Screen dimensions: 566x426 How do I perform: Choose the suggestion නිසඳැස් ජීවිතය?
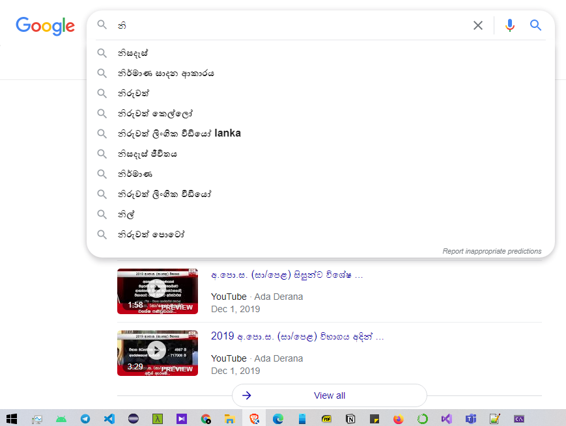147,154
